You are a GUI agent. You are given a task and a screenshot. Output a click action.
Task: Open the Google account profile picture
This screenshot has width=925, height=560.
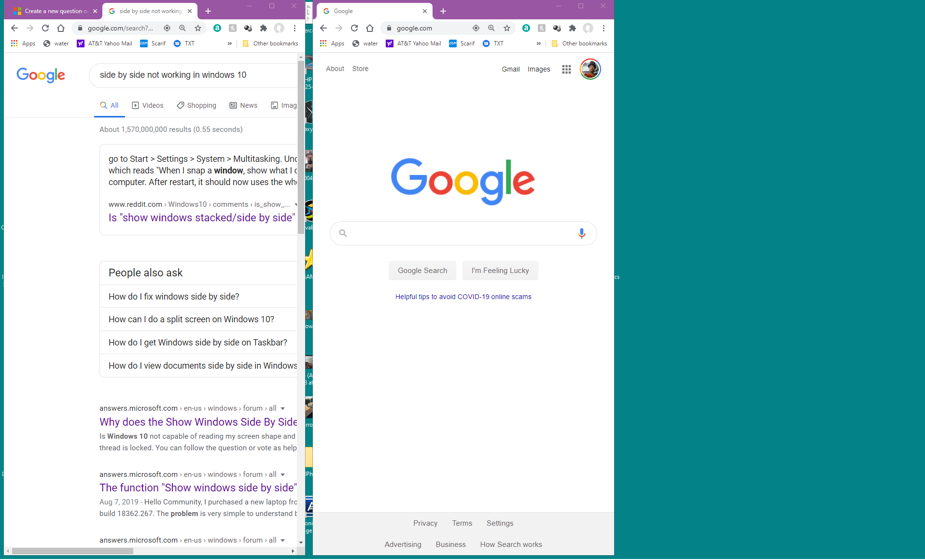[x=590, y=69]
